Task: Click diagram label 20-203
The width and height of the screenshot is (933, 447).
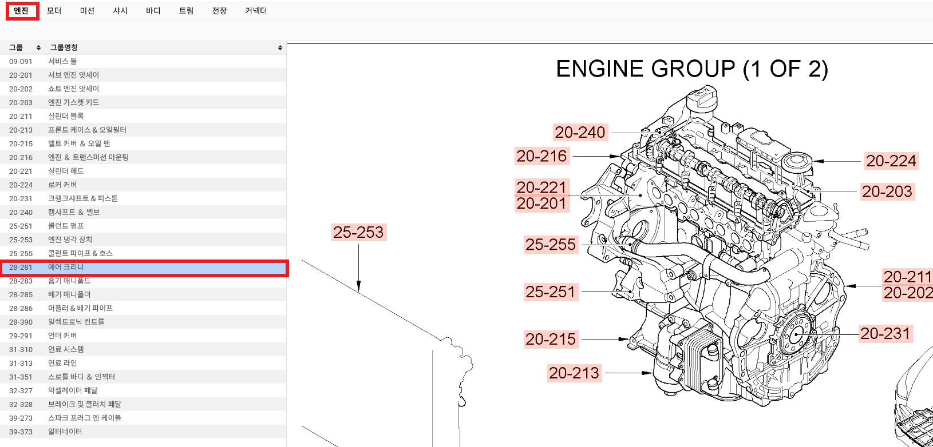Action: tap(887, 191)
